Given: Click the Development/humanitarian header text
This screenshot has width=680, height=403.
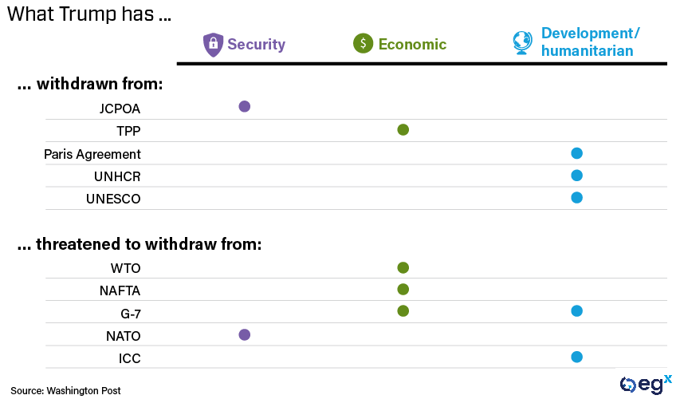Looking at the screenshot, I should (x=590, y=42).
